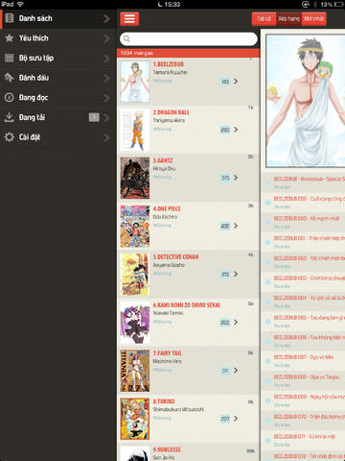Click author name Aoyama Gosho
The width and height of the screenshot is (345, 461).
[169, 265]
